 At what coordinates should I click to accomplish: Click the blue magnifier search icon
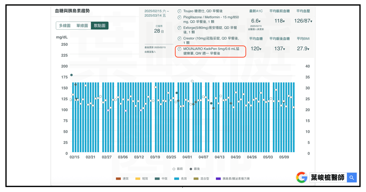(352, 178)
